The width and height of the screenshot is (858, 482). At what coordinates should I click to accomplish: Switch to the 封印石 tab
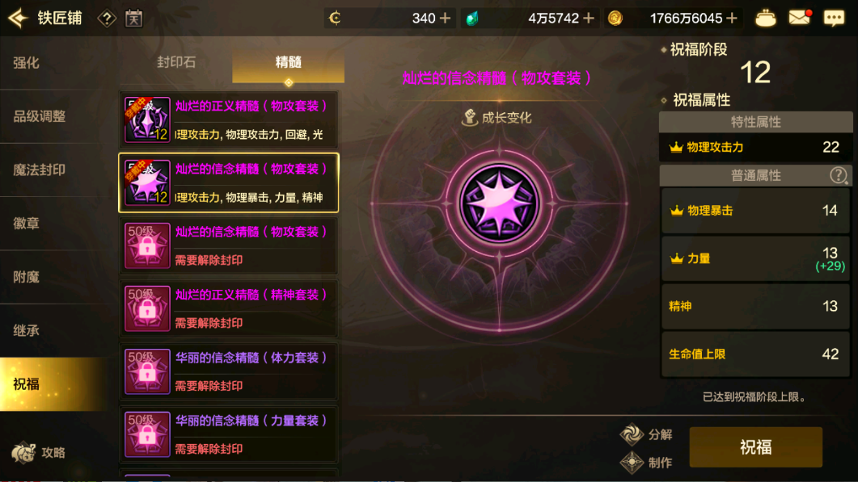(x=176, y=62)
